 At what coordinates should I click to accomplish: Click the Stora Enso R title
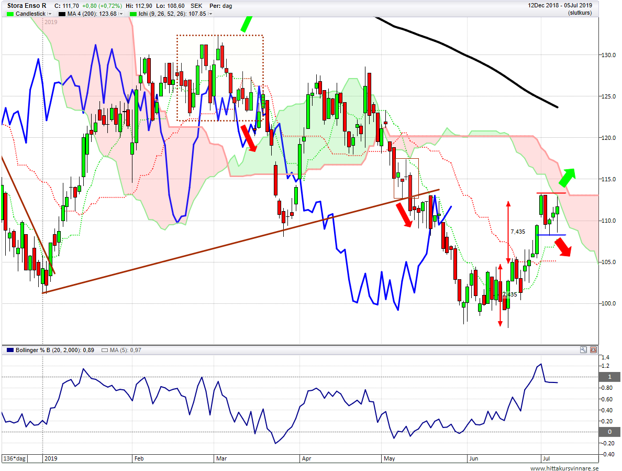pyautogui.click(x=27, y=6)
